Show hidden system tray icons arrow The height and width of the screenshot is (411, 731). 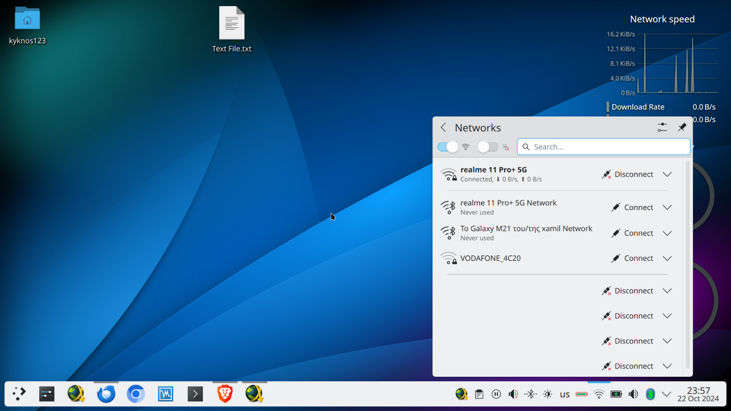[x=667, y=394]
